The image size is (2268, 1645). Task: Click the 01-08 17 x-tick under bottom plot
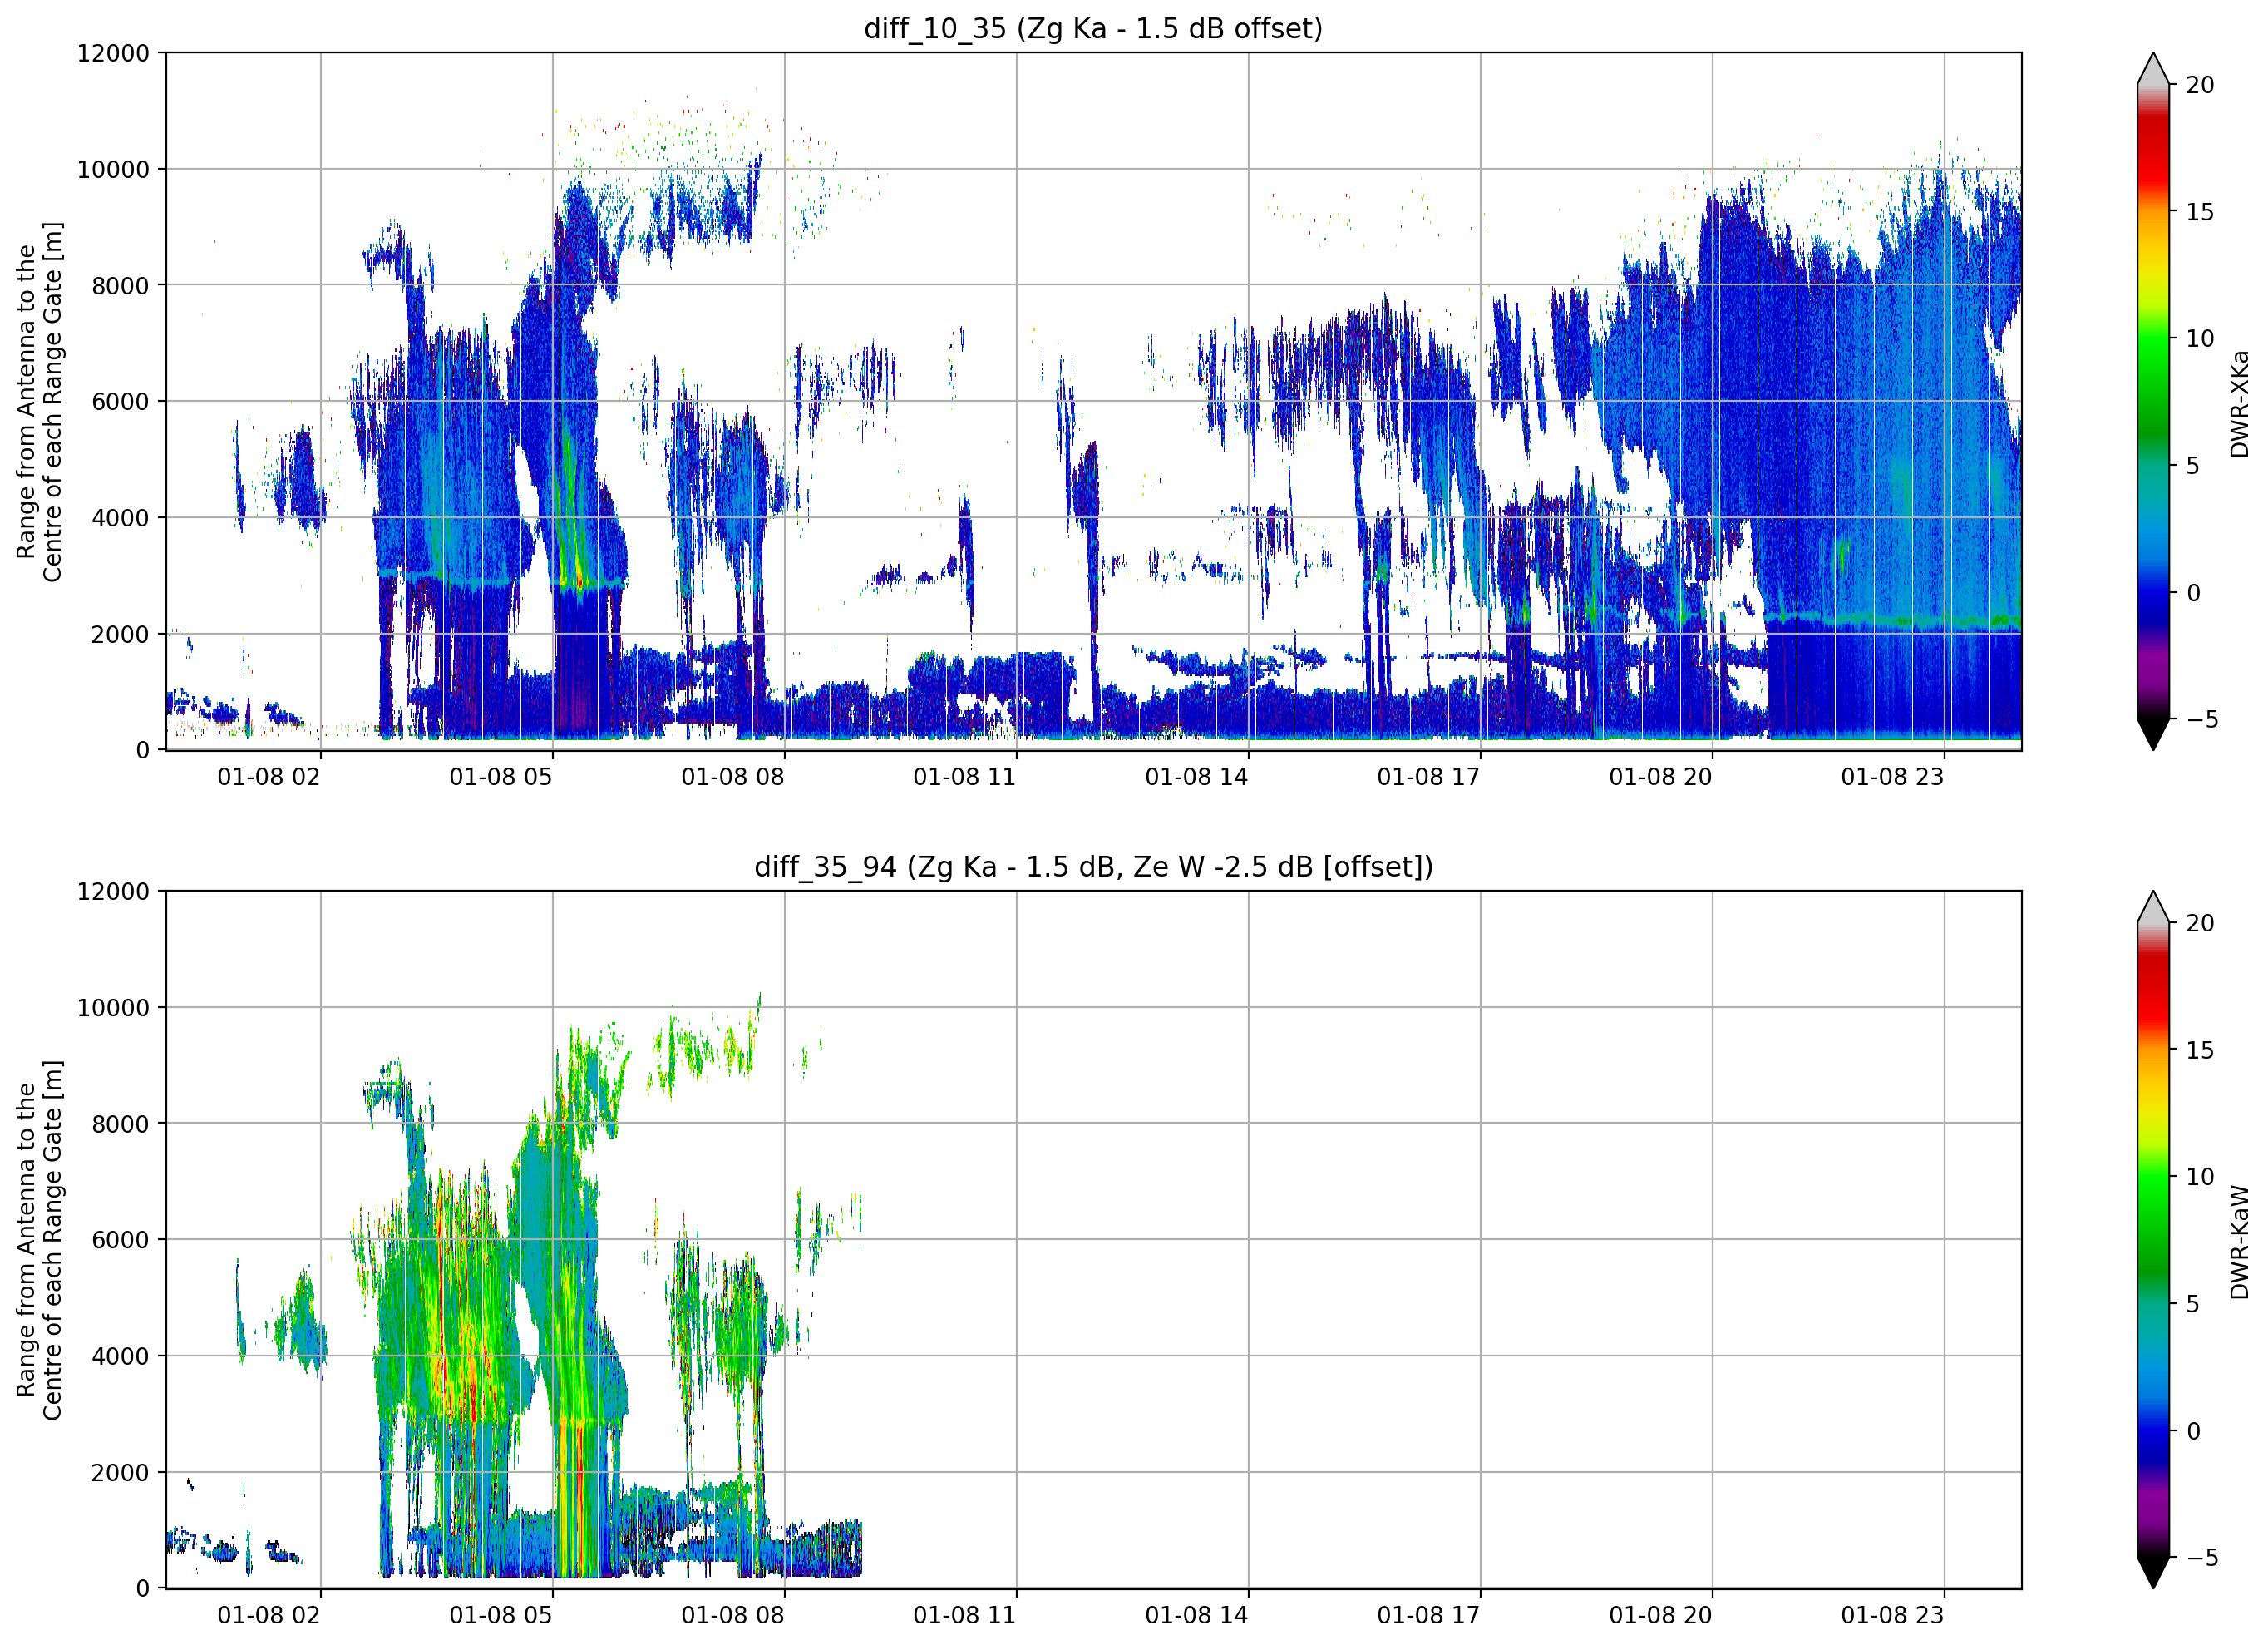point(1429,1616)
